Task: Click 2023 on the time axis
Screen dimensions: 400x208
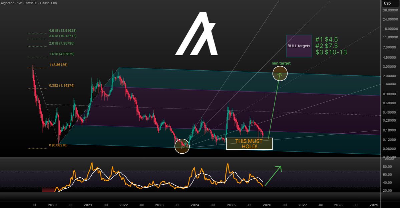Action: pyautogui.click(x=159, y=205)
